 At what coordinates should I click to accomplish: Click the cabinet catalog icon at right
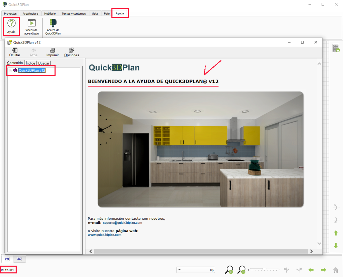coord(336,48)
